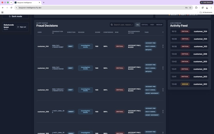Image resolution: width=214 pixels, height=134 pixels.
Task: Click MULTI-SIGNAL tag in customer_306 row
Action: click(x=150, y=112)
